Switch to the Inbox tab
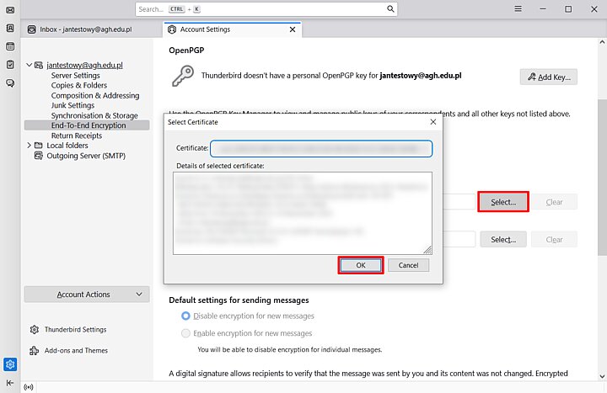The height and width of the screenshot is (393, 607). [x=86, y=29]
